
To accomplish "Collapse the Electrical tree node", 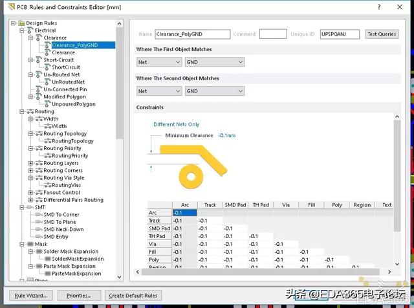I will pos(22,30).
